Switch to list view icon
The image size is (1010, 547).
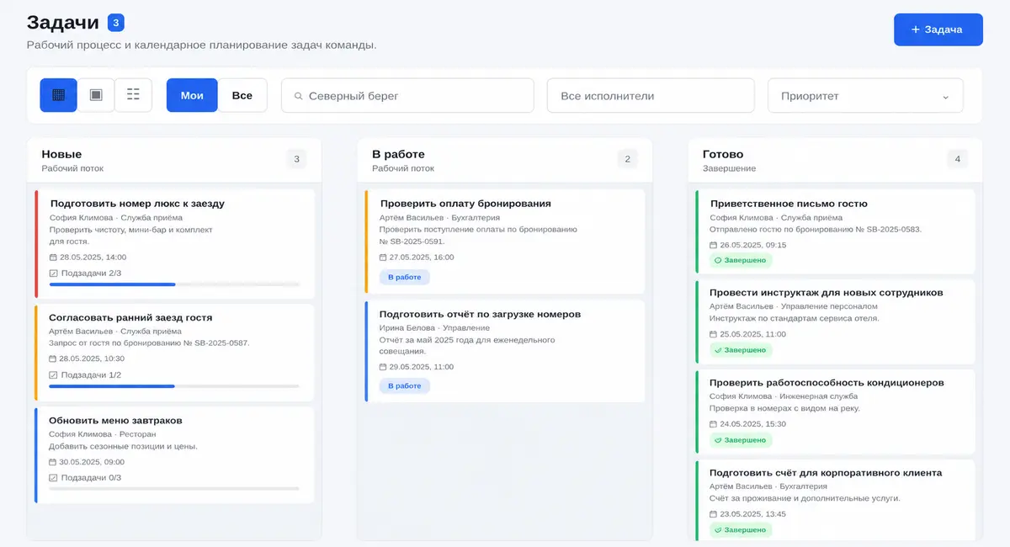[x=133, y=95]
